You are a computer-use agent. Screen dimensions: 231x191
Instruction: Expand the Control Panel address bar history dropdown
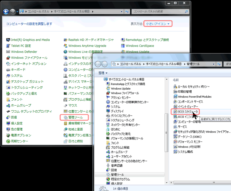point(122,12)
